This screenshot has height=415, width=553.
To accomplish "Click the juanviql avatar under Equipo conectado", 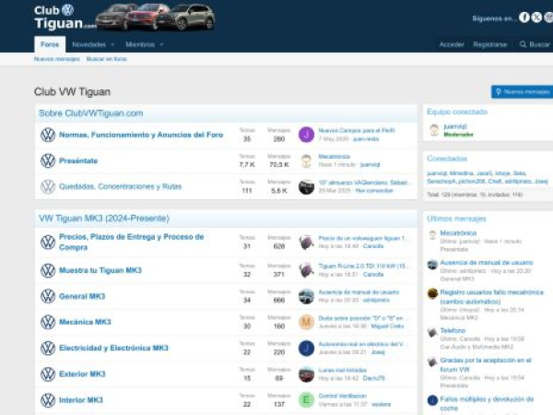I will [434, 130].
